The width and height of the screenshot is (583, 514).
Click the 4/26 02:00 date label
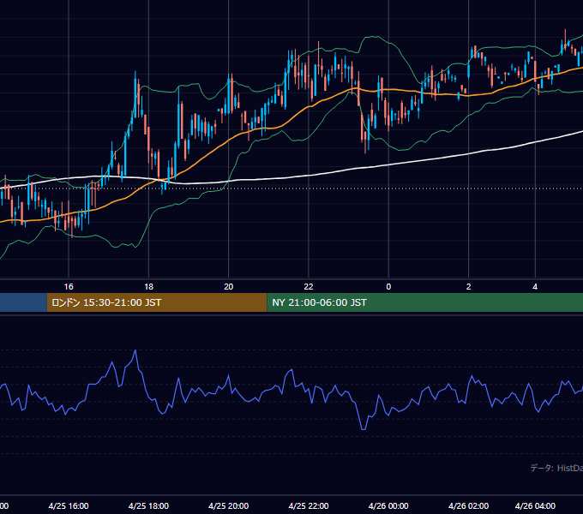tap(468, 505)
